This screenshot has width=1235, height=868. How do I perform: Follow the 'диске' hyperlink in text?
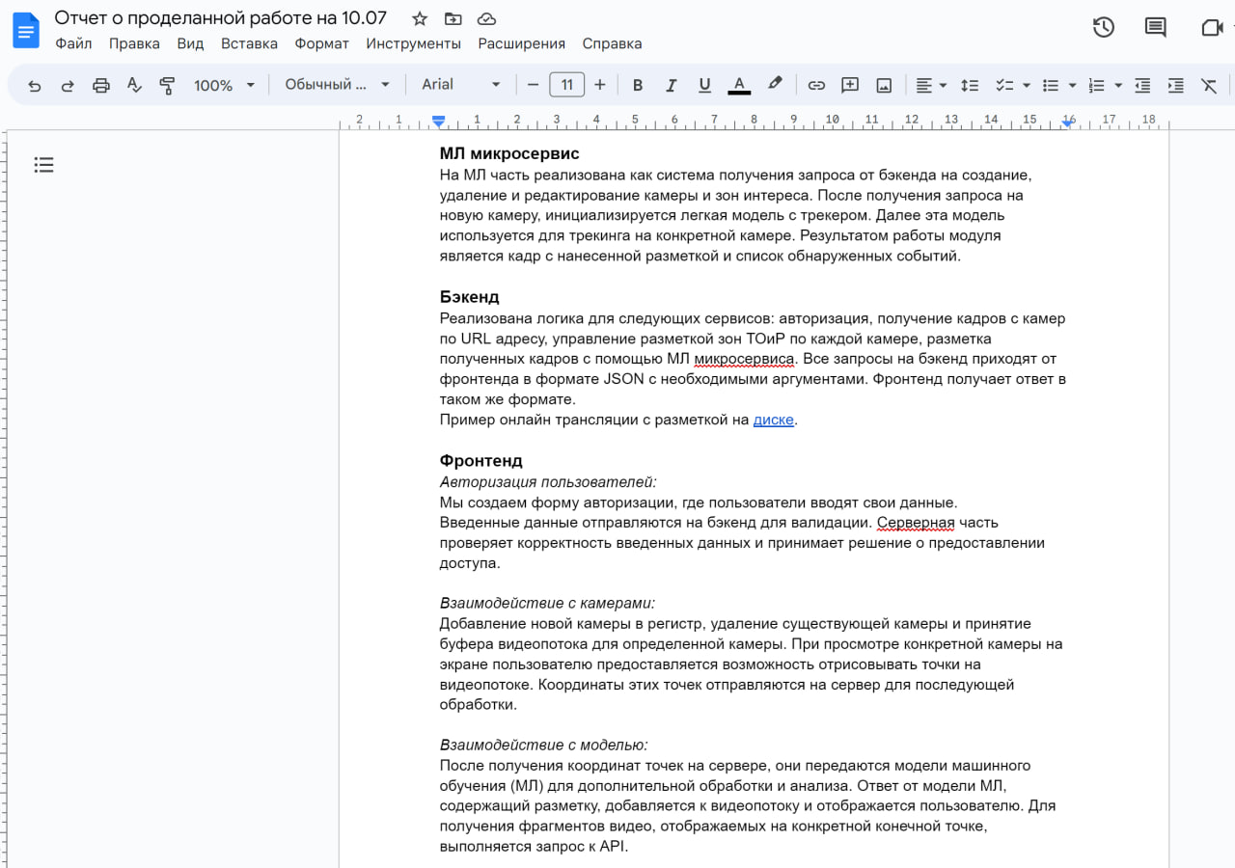pyautogui.click(x=773, y=420)
